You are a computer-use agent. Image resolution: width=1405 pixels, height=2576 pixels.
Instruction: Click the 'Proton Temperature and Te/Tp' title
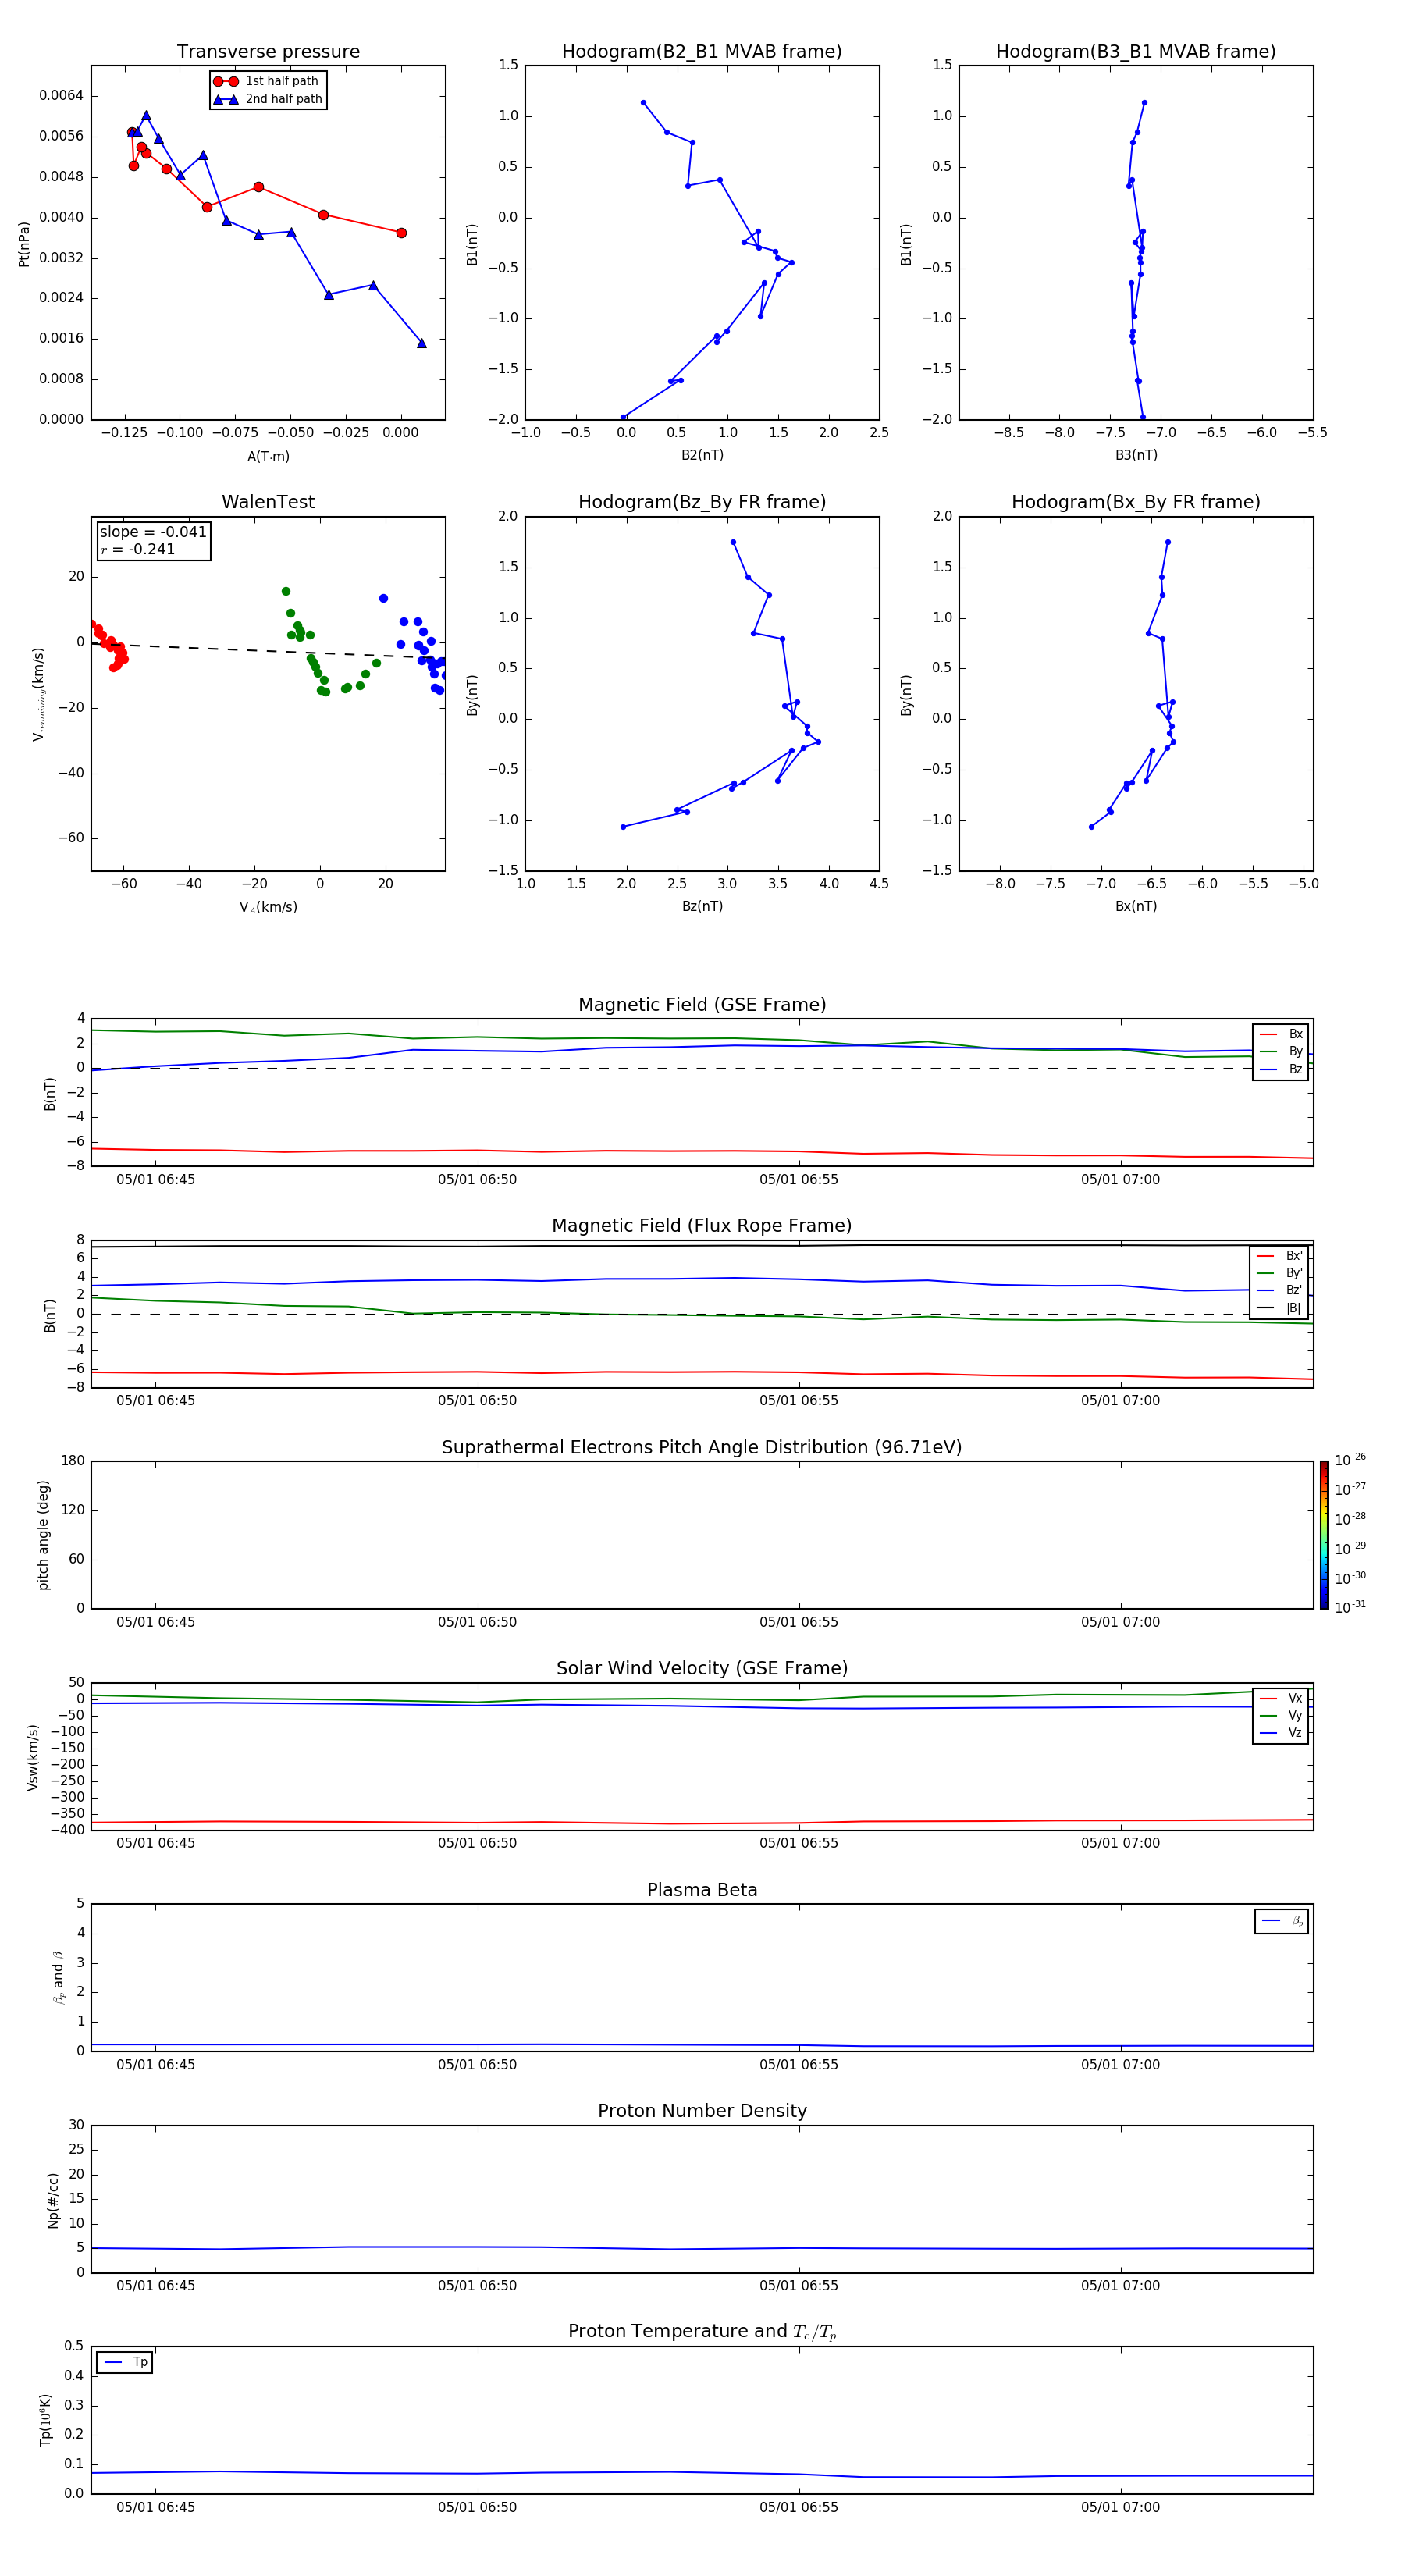click(x=702, y=2331)
